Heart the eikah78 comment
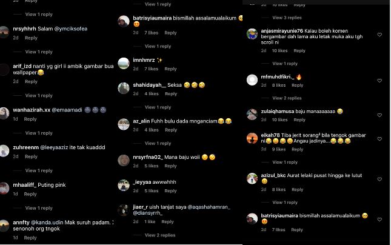Screen dimensions: 391x245 379,139
